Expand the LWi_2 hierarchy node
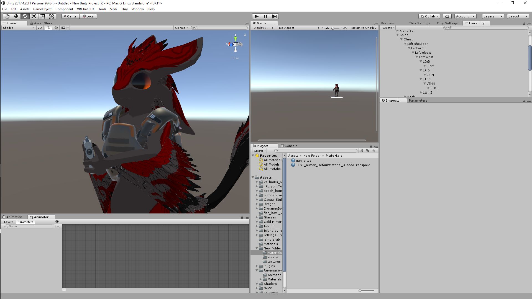Image resolution: width=532 pixels, height=299 pixels. tap(421, 92)
